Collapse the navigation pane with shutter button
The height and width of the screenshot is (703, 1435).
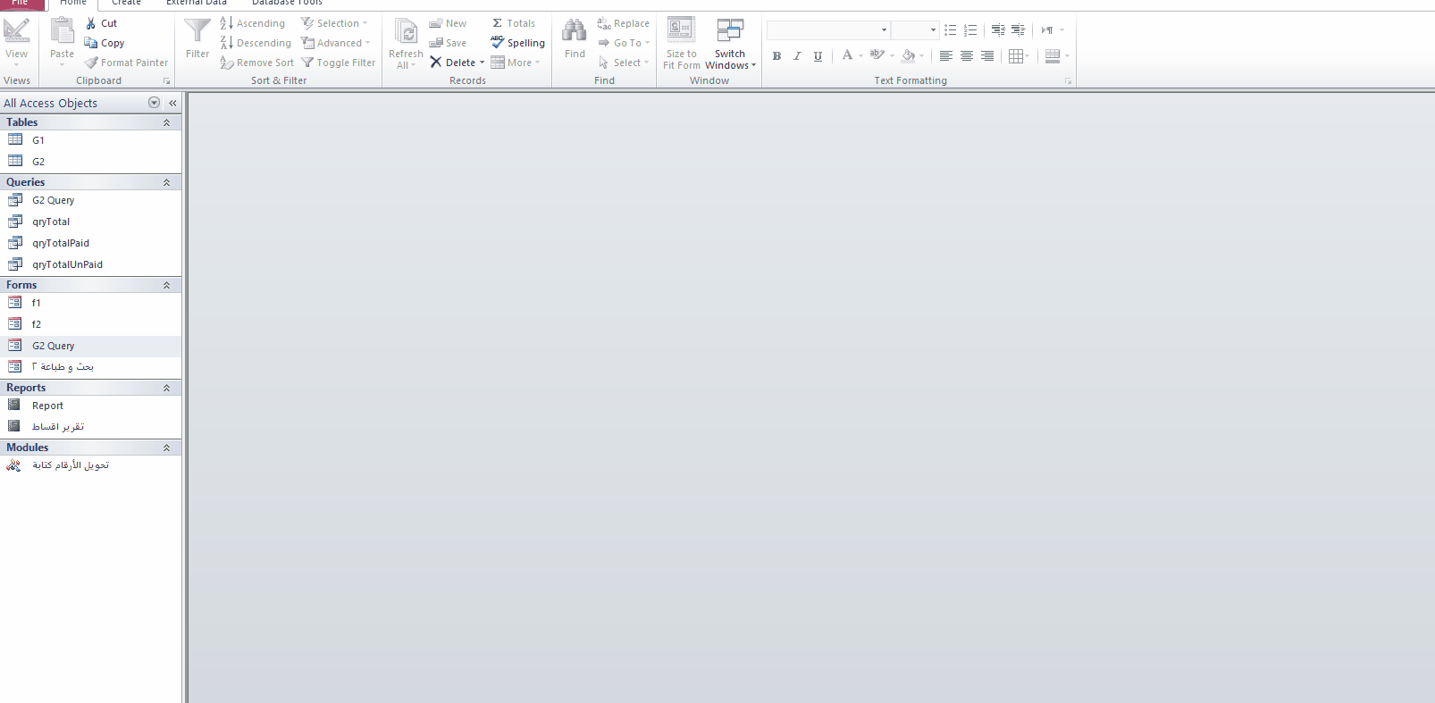coord(172,103)
